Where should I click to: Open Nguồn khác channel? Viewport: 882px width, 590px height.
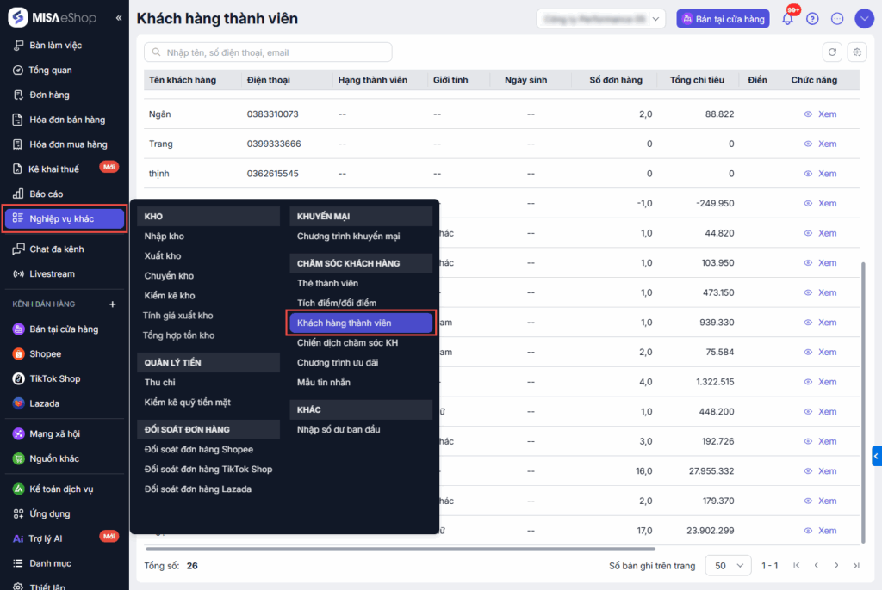click(x=54, y=458)
